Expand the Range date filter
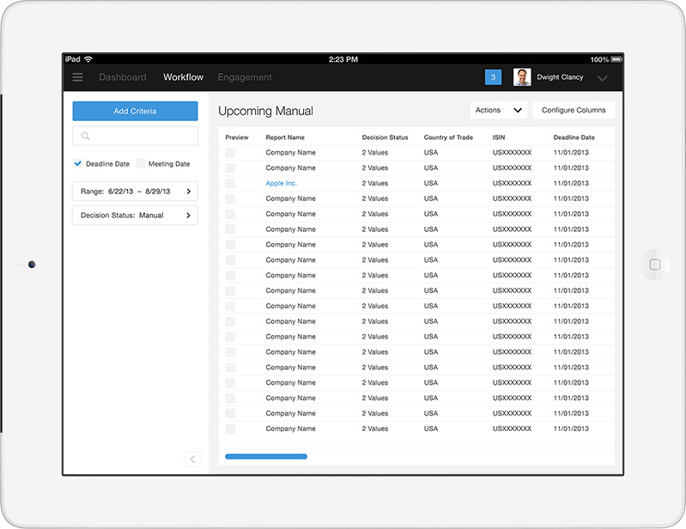This screenshot has height=529, width=686. click(x=135, y=192)
